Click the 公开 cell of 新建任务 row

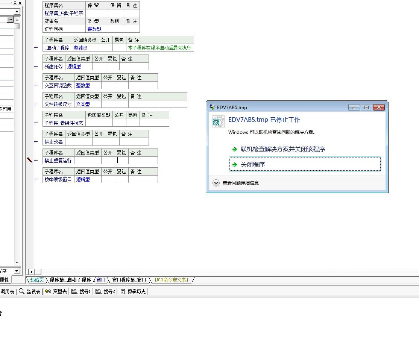pos(99,67)
